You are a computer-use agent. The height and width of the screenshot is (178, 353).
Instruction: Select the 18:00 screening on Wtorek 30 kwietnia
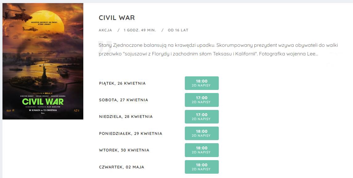(202, 150)
